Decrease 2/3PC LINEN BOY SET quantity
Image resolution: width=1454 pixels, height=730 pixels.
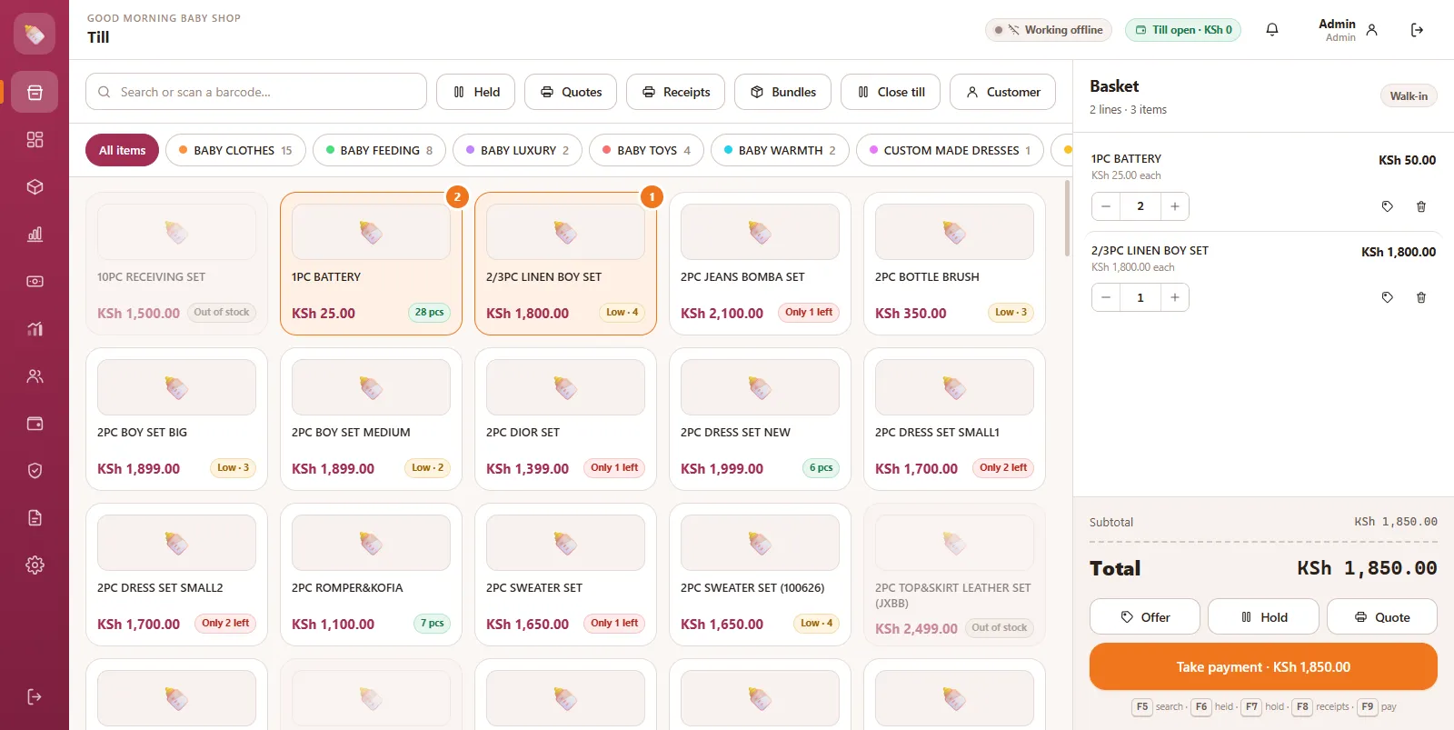coord(1106,297)
